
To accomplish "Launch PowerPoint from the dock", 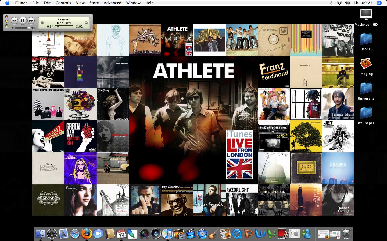I will tap(249, 234).
